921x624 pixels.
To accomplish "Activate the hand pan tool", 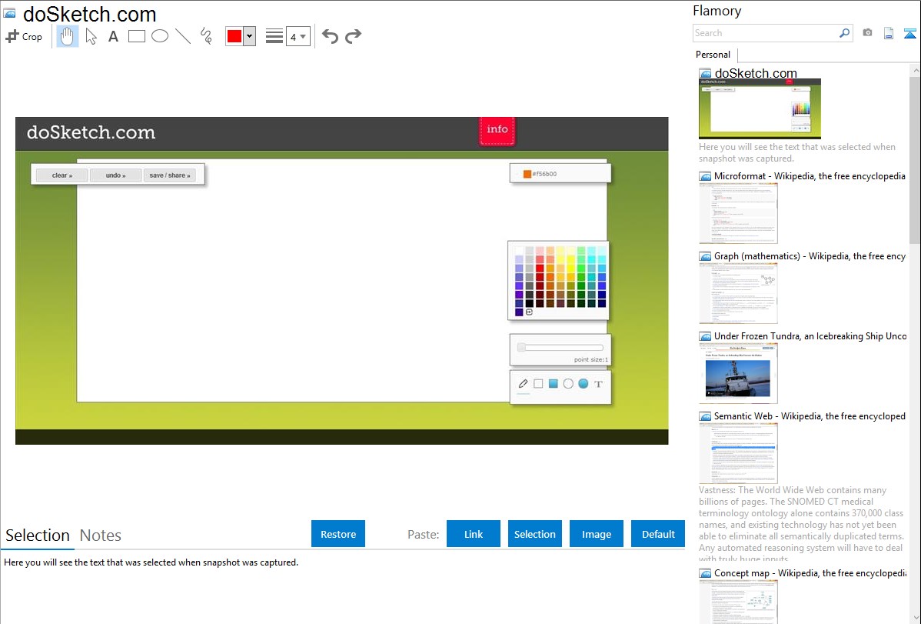I will pos(67,36).
